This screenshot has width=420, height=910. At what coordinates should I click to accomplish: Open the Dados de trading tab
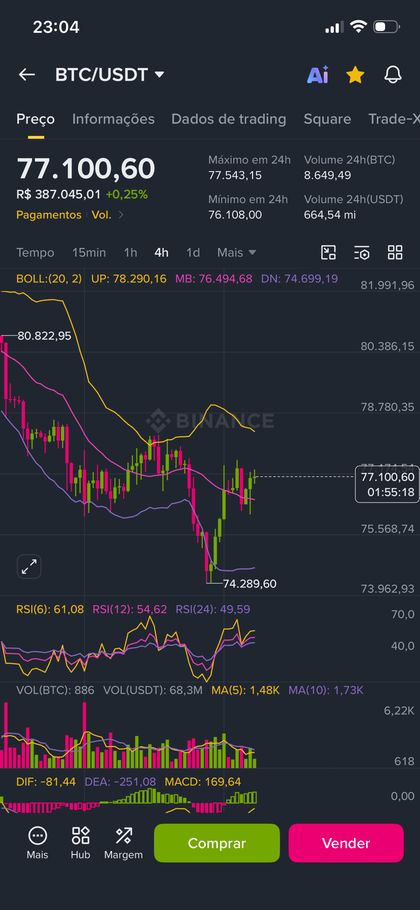pyautogui.click(x=229, y=119)
